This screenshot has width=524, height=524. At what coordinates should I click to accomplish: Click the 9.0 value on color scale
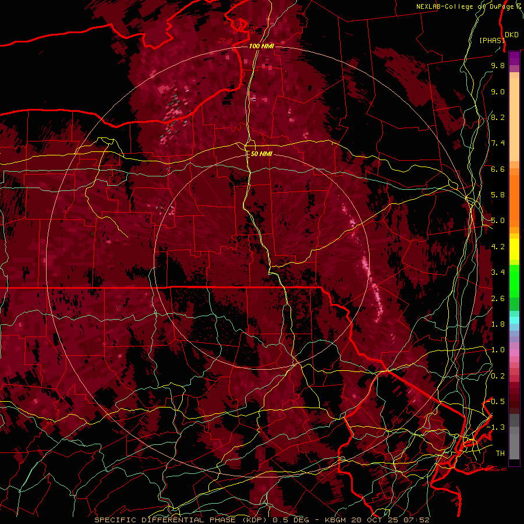[x=498, y=92]
